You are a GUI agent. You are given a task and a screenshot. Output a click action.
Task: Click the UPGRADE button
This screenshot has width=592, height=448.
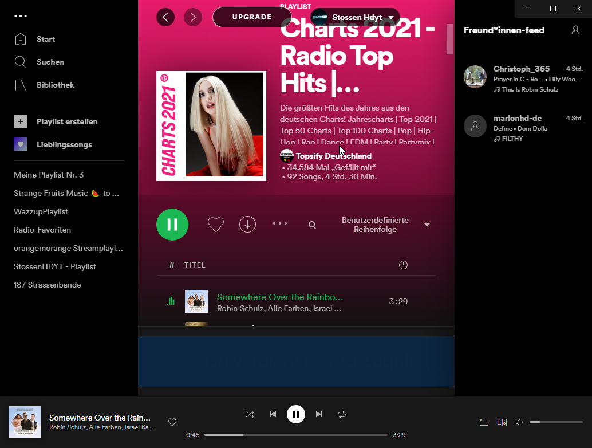pos(252,17)
